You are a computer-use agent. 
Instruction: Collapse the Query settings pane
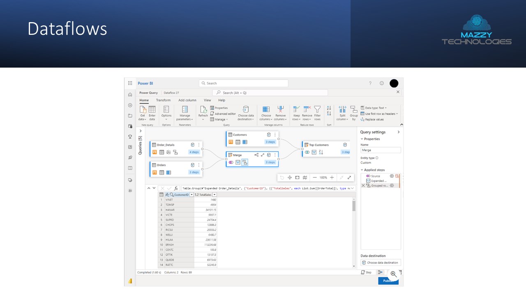click(398, 132)
